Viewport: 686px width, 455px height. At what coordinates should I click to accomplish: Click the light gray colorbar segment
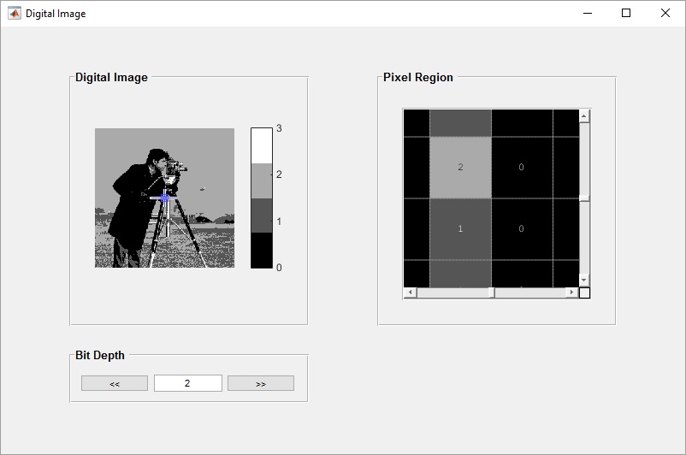261,180
